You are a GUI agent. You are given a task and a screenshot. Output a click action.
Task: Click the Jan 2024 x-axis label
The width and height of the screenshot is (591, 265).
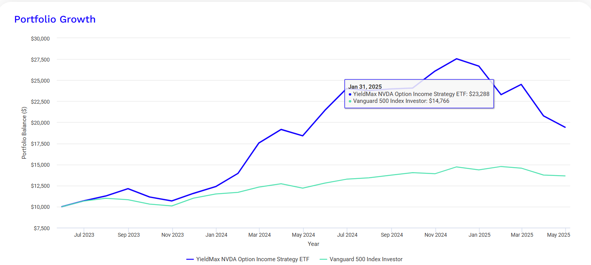pos(216,235)
